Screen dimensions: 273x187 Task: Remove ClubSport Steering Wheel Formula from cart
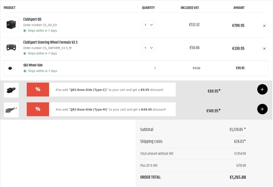264,48
